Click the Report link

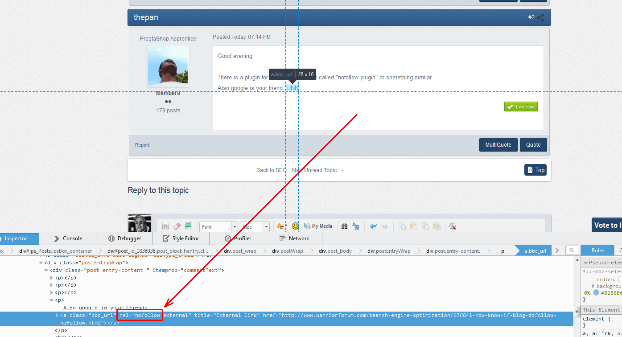(x=142, y=145)
